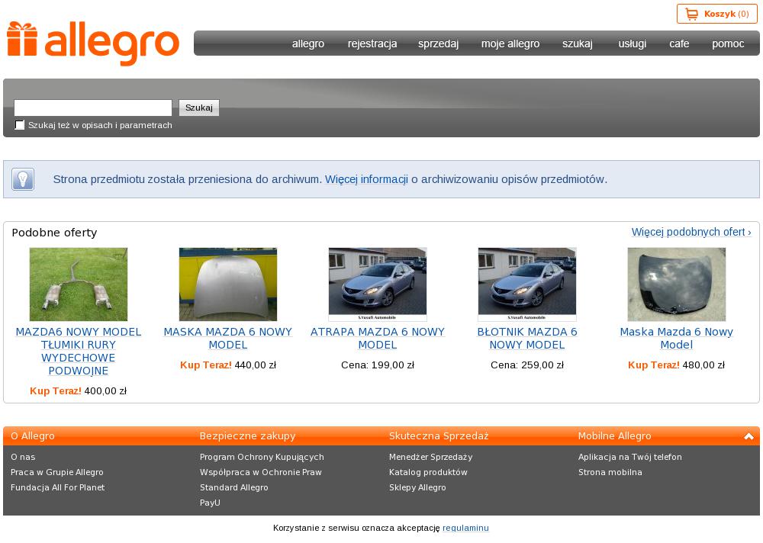
Task: Click the Allegro logo
Action: [x=93, y=43]
